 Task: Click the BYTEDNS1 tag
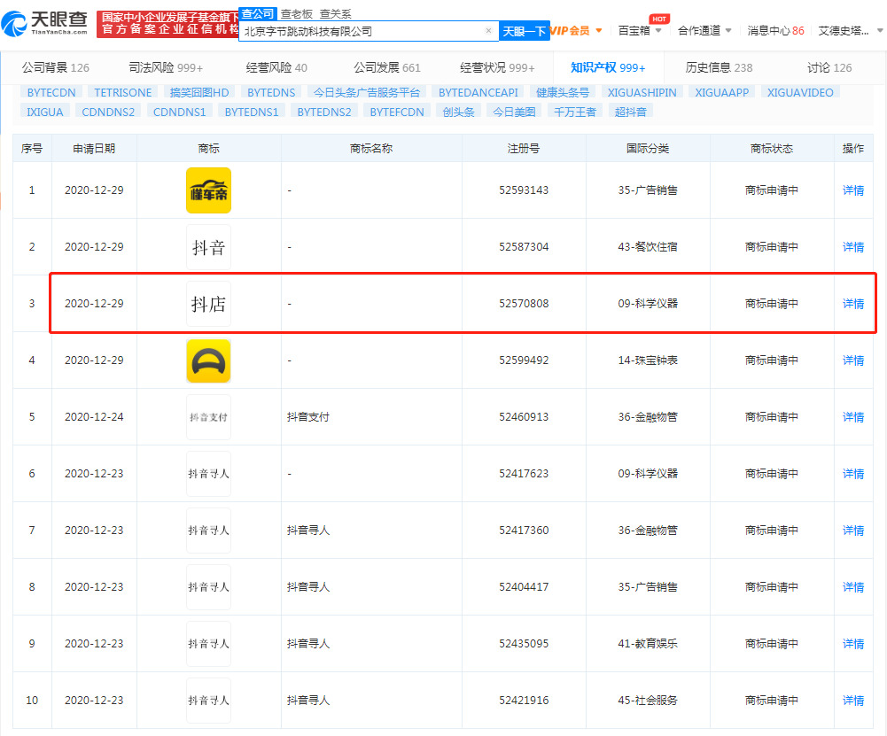pos(252,112)
